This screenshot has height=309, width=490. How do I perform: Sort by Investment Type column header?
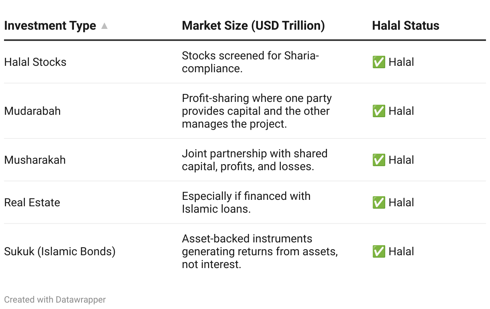coord(50,26)
